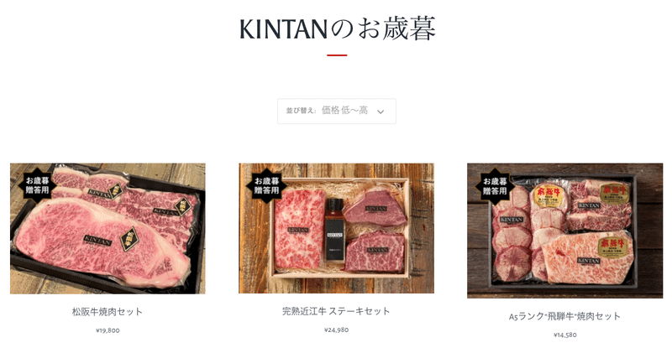Click the ¥19,800 price
The image size is (672, 353).
pos(108,330)
